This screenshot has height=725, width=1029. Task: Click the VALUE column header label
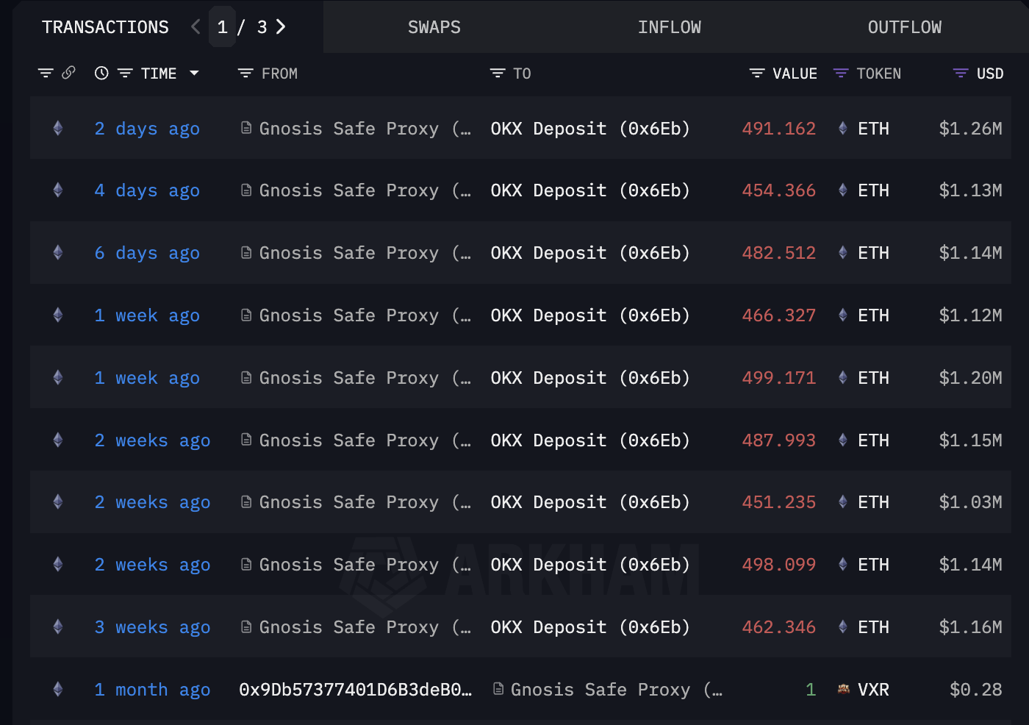click(795, 74)
